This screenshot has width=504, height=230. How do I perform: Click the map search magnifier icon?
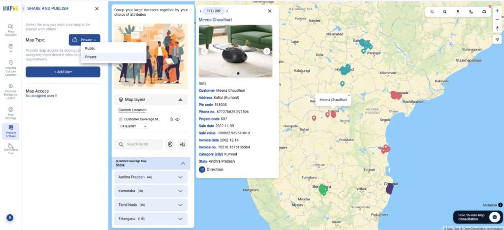[x=445, y=12]
